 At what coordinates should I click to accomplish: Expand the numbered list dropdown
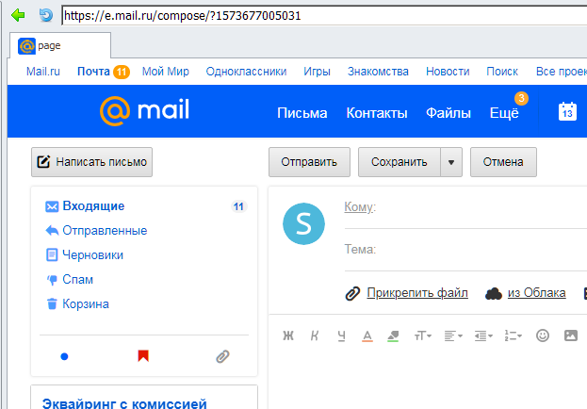point(513,335)
